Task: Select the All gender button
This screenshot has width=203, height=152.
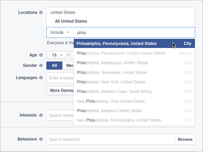Action: [x=54, y=66]
